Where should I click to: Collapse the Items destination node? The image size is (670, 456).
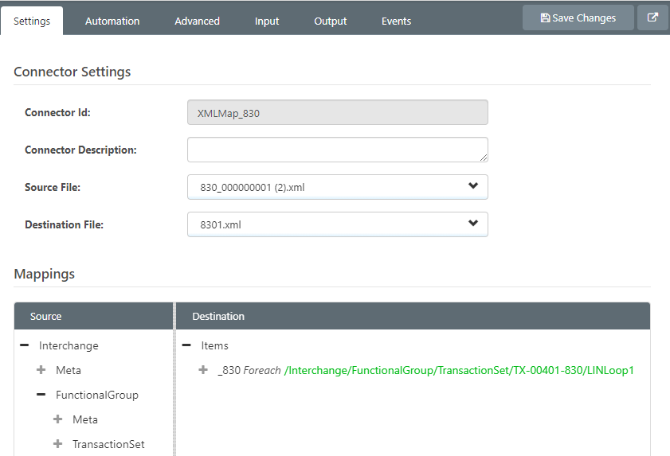(186, 345)
